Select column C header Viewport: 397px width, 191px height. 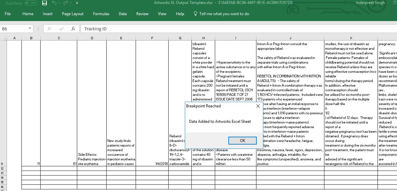click(x=59, y=38)
